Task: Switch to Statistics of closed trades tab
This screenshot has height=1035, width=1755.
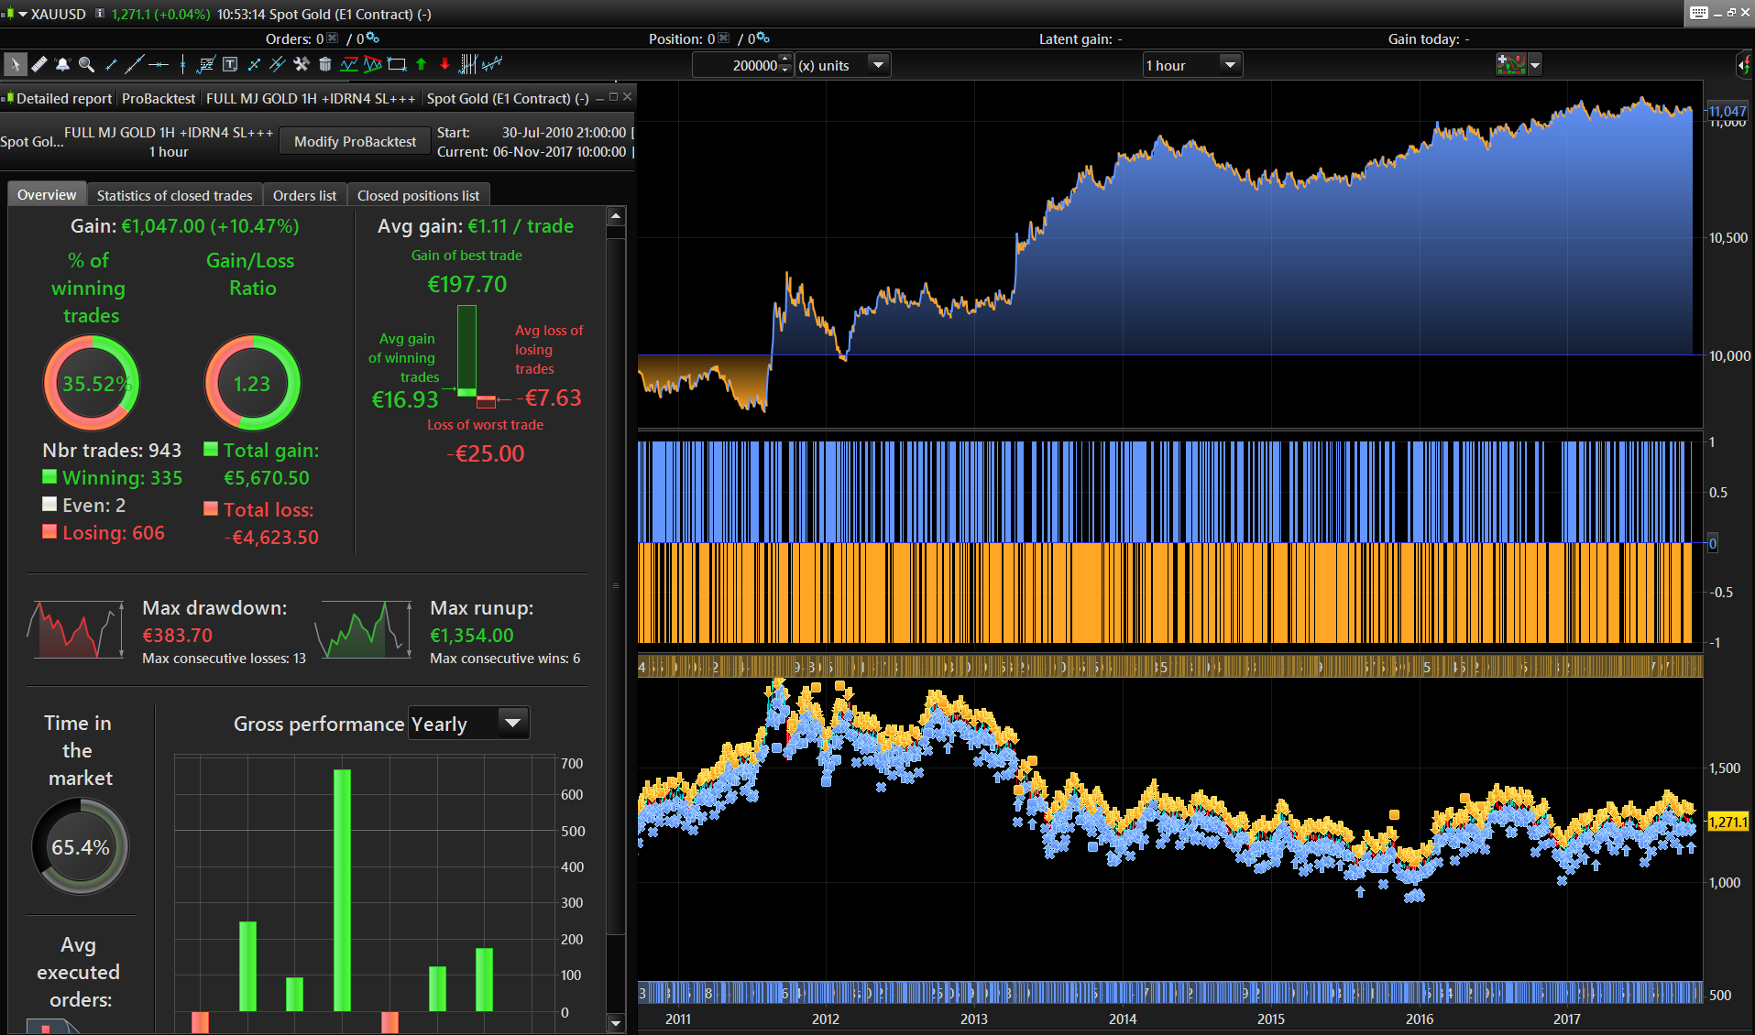Action: 174,195
